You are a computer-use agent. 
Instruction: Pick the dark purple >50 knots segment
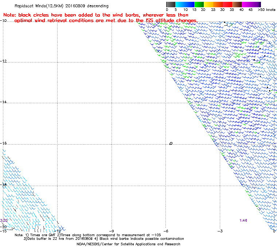pyautogui.click(x=260, y=4)
